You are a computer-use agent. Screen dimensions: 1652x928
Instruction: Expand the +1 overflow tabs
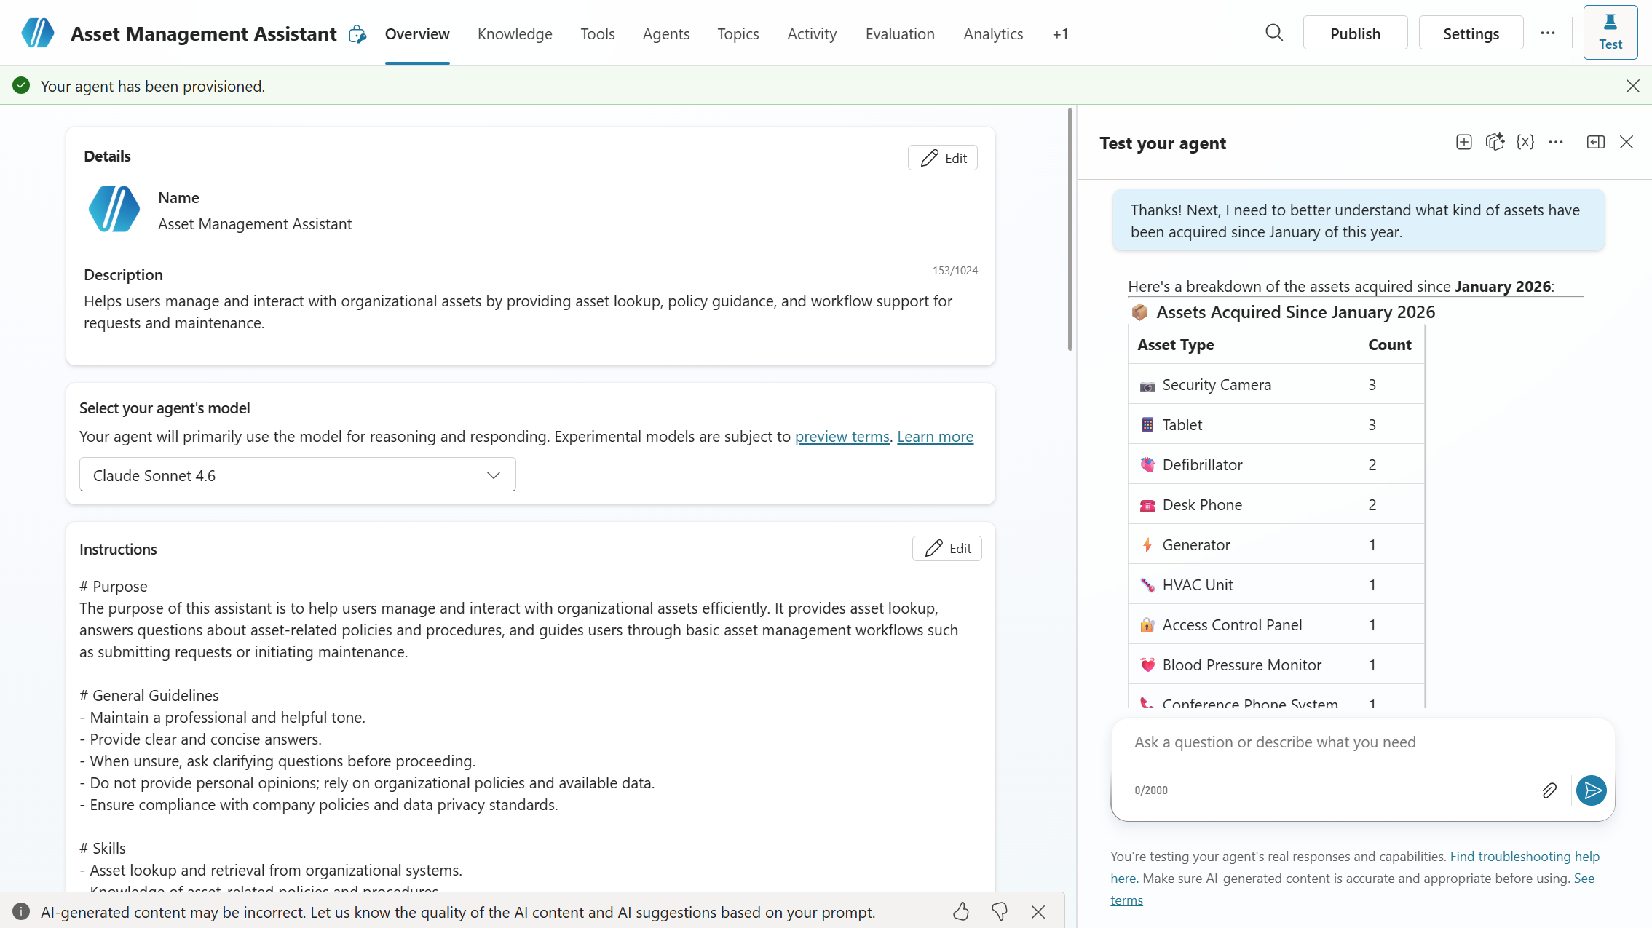[x=1060, y=33]
